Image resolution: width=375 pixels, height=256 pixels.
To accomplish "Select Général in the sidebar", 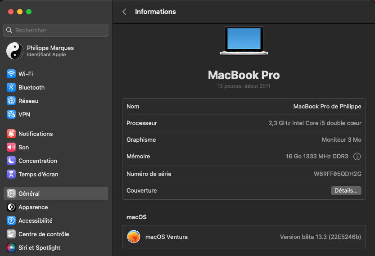I will [x=56, y=193].
